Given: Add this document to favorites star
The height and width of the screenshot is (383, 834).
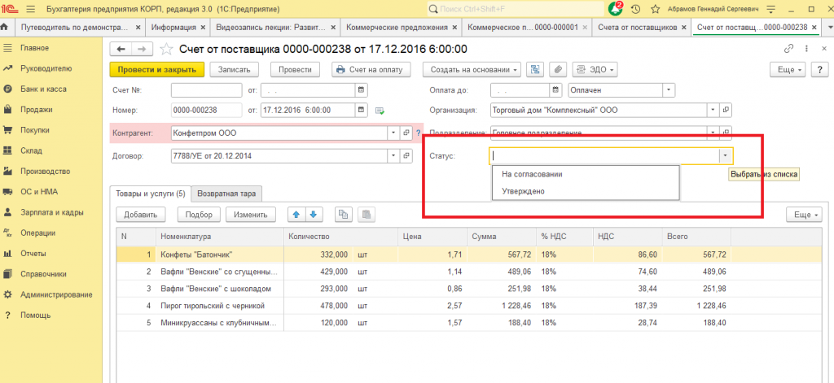Looking at the screenshot, I should [x=166, y=50].
